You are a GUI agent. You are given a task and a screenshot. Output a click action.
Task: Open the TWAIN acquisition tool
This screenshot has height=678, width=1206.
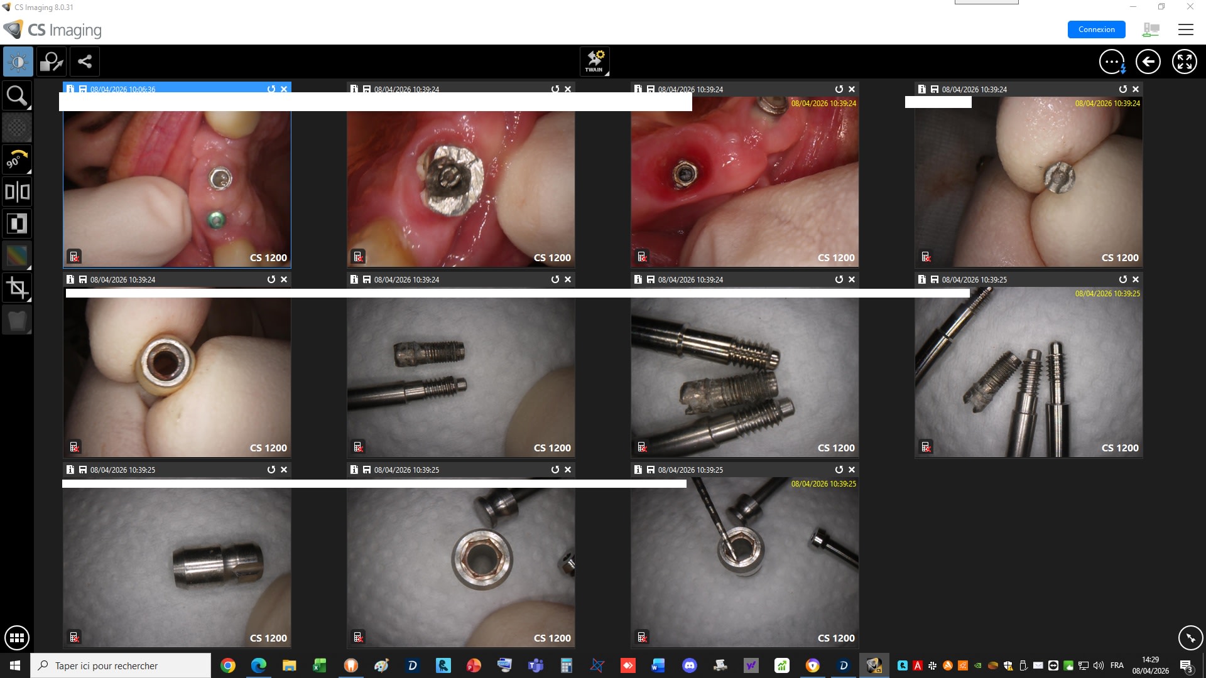tap(594, 62)
